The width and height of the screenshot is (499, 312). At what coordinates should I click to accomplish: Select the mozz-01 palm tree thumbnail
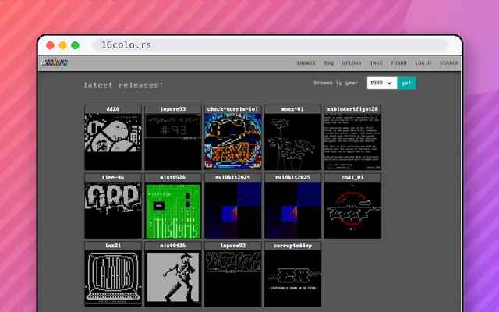click(293, 137)
